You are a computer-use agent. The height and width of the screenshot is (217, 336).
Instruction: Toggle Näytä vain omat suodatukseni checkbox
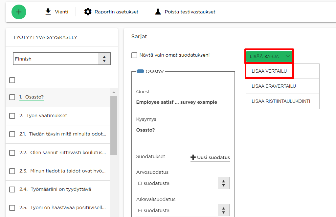pos(134,55)
